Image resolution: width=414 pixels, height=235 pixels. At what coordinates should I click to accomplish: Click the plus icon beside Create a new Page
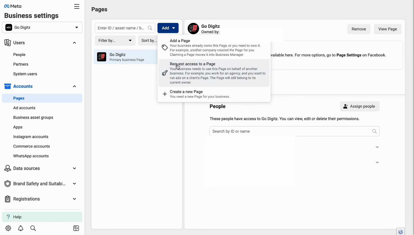click(x=165, y=94)
